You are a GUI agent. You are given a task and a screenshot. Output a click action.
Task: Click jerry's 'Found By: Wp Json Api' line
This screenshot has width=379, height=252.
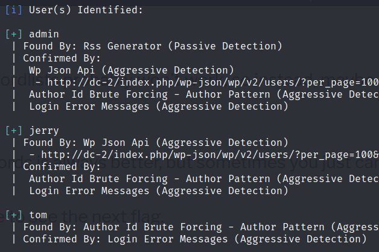coord(156,143)
